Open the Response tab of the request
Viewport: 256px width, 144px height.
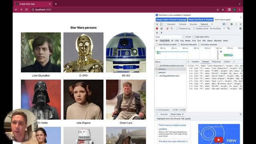click(x=216, y=62)
